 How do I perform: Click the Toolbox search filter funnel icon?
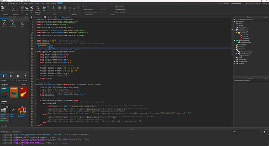coord(27,80)
